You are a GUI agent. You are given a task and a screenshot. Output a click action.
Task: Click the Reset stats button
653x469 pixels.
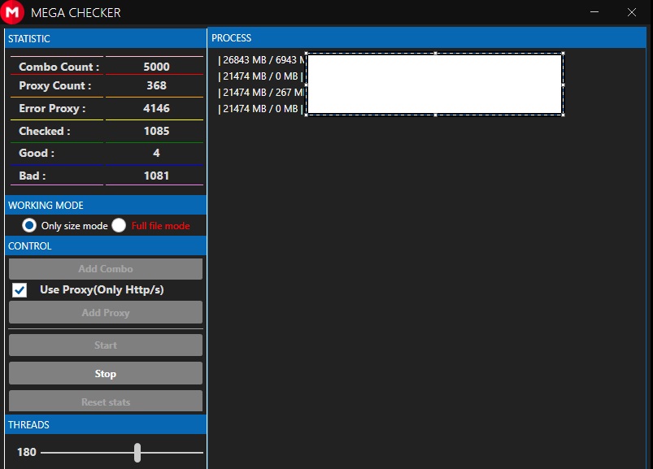(x=106, y=402)
